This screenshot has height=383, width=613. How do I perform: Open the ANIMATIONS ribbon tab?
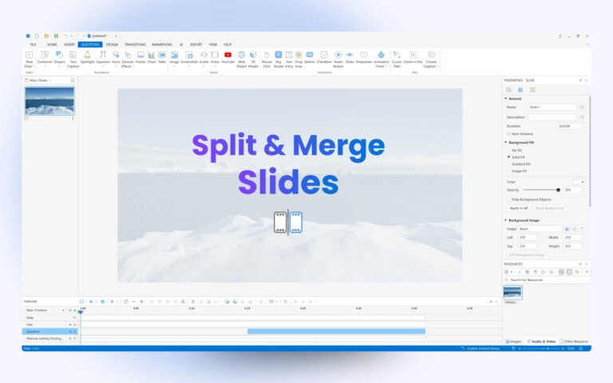pos(162,45)
